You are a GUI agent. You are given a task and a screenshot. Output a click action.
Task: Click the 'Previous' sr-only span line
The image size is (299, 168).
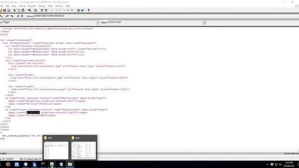(x=35, y=104)
